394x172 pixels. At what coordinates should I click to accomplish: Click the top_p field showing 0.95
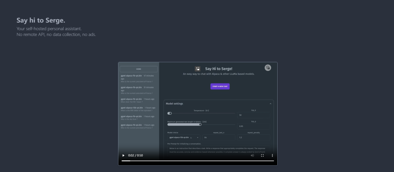pos(254,126)
